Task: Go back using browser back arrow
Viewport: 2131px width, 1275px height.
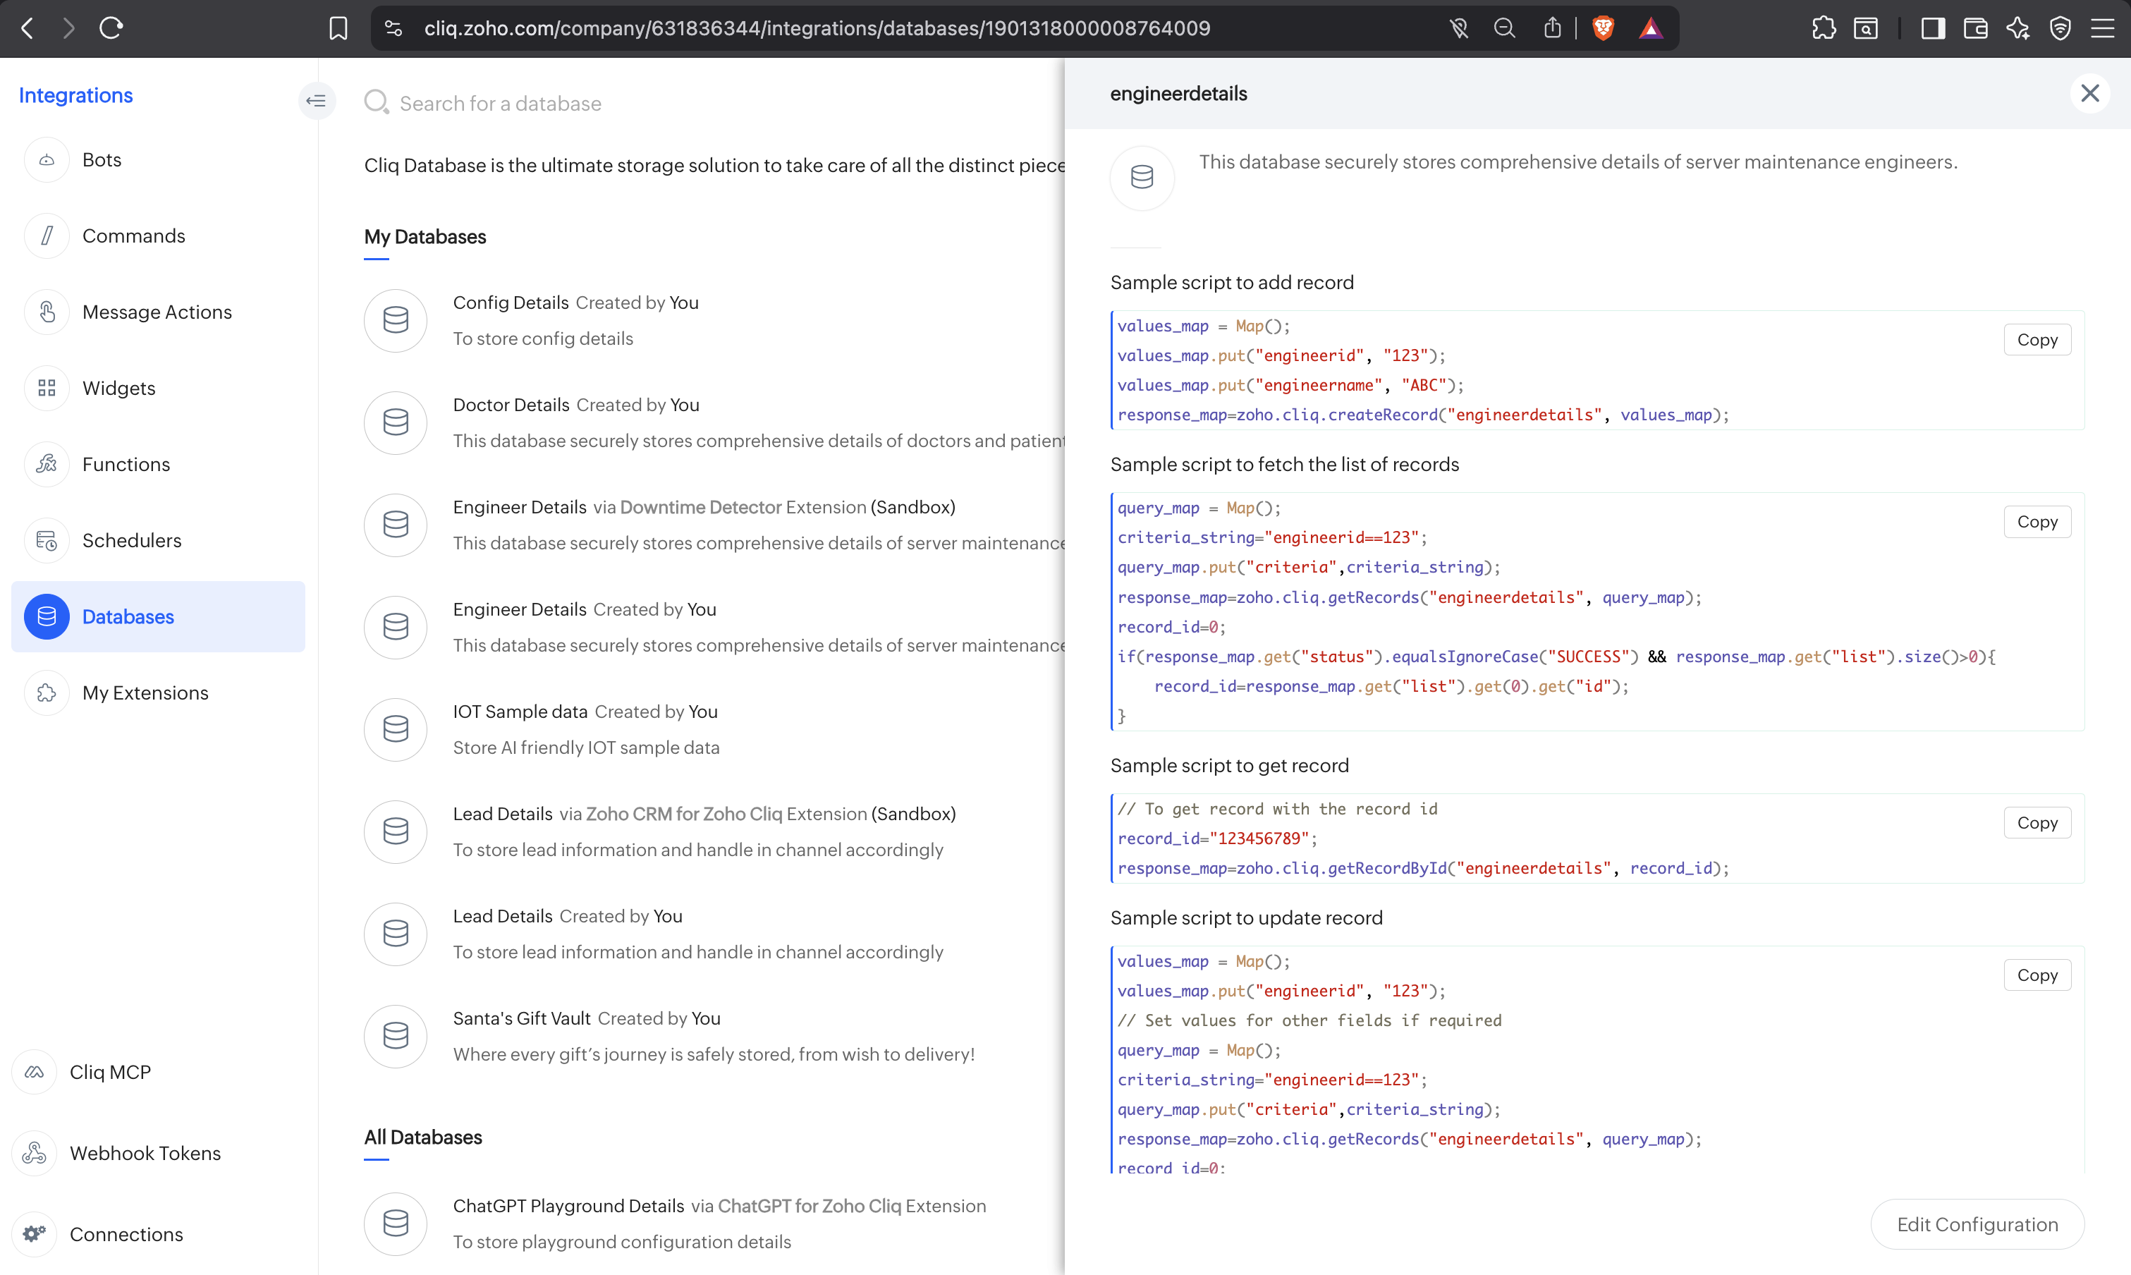Action: [x=28, y=28]
